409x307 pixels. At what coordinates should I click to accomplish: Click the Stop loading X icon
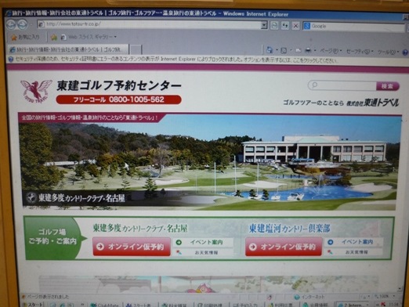pos(295,26)
